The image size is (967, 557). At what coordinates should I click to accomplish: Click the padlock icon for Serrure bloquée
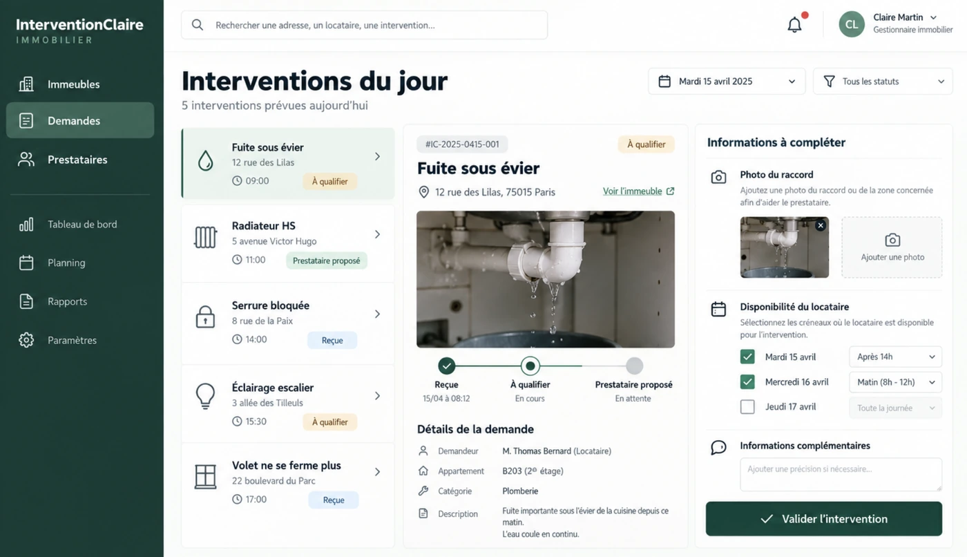[x=205, y=317]
